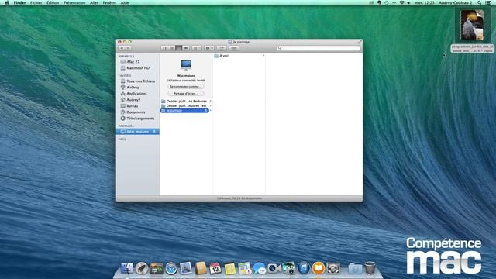
Task: Open the Édition menu
Action: pyautogui.click(x=53, y=2)
